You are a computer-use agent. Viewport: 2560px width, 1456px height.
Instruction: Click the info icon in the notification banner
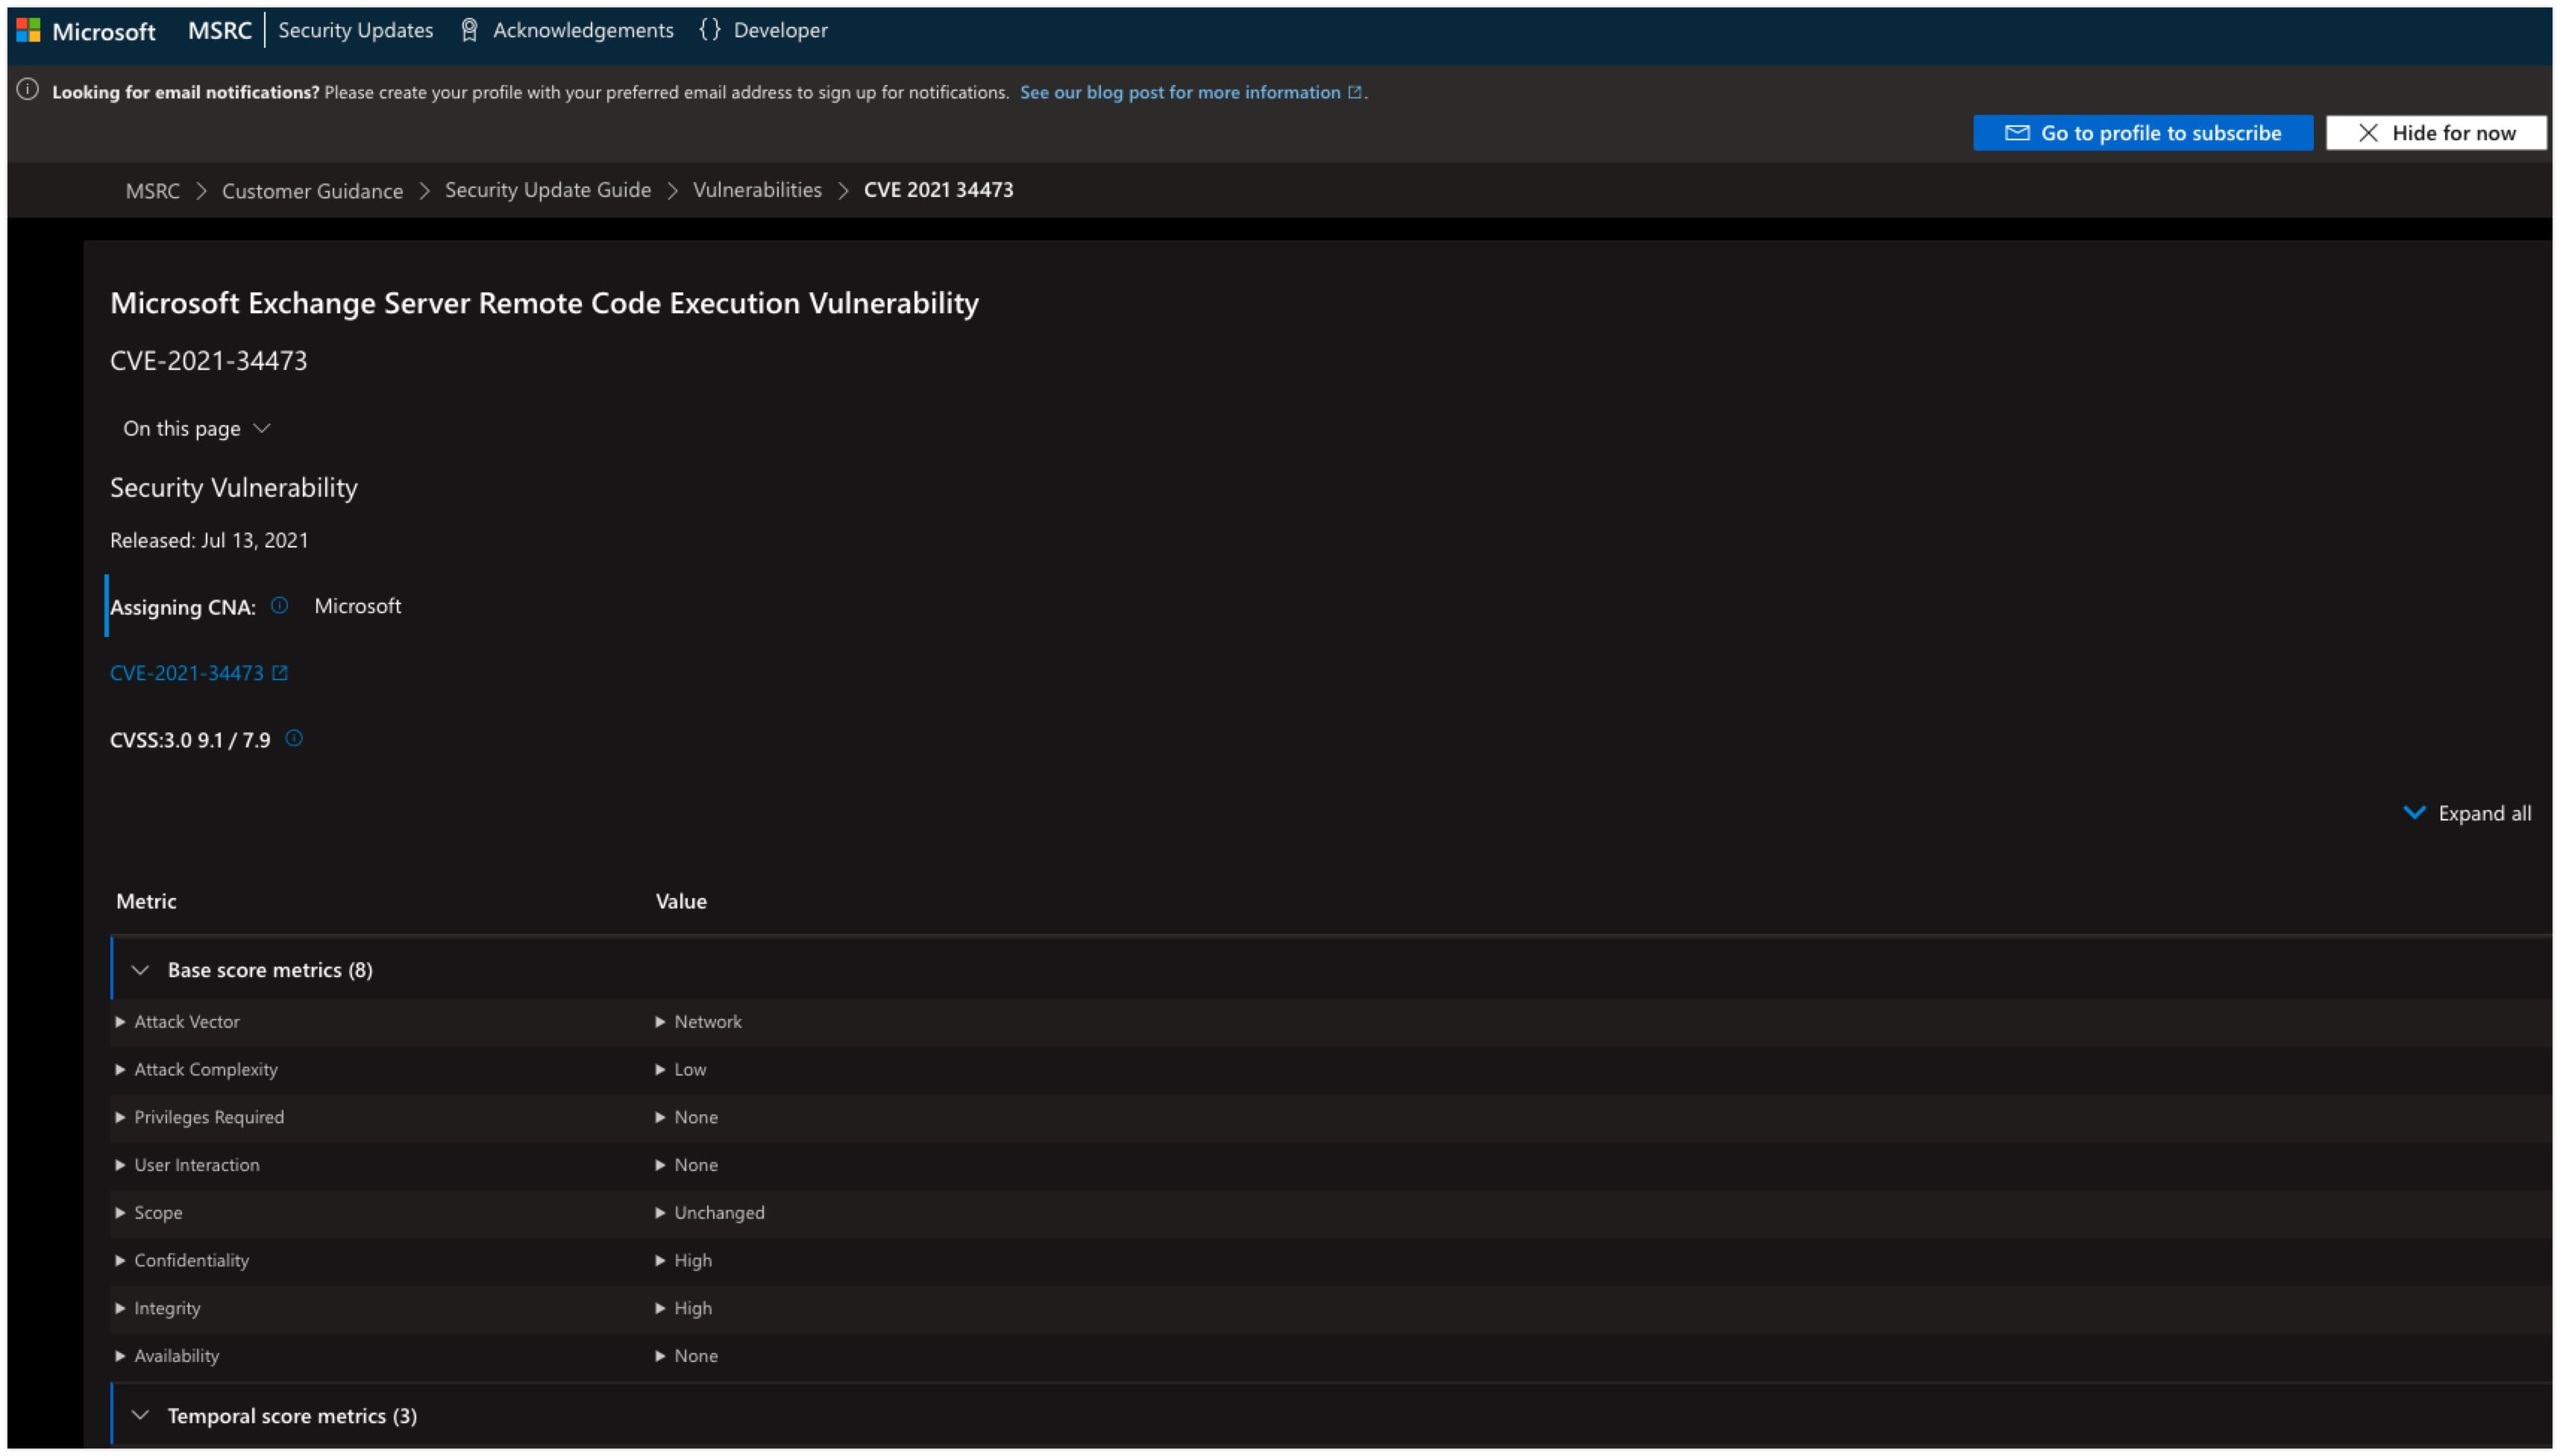[x=27, y=91]
